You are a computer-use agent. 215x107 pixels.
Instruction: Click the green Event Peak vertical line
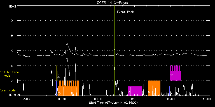click(x=114, y=50)
